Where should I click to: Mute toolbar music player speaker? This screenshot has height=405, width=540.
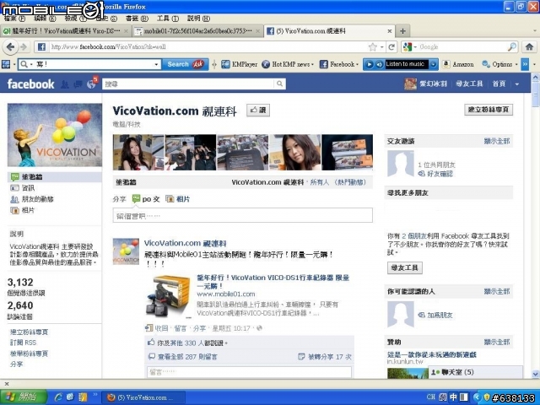tap(379, 64)
